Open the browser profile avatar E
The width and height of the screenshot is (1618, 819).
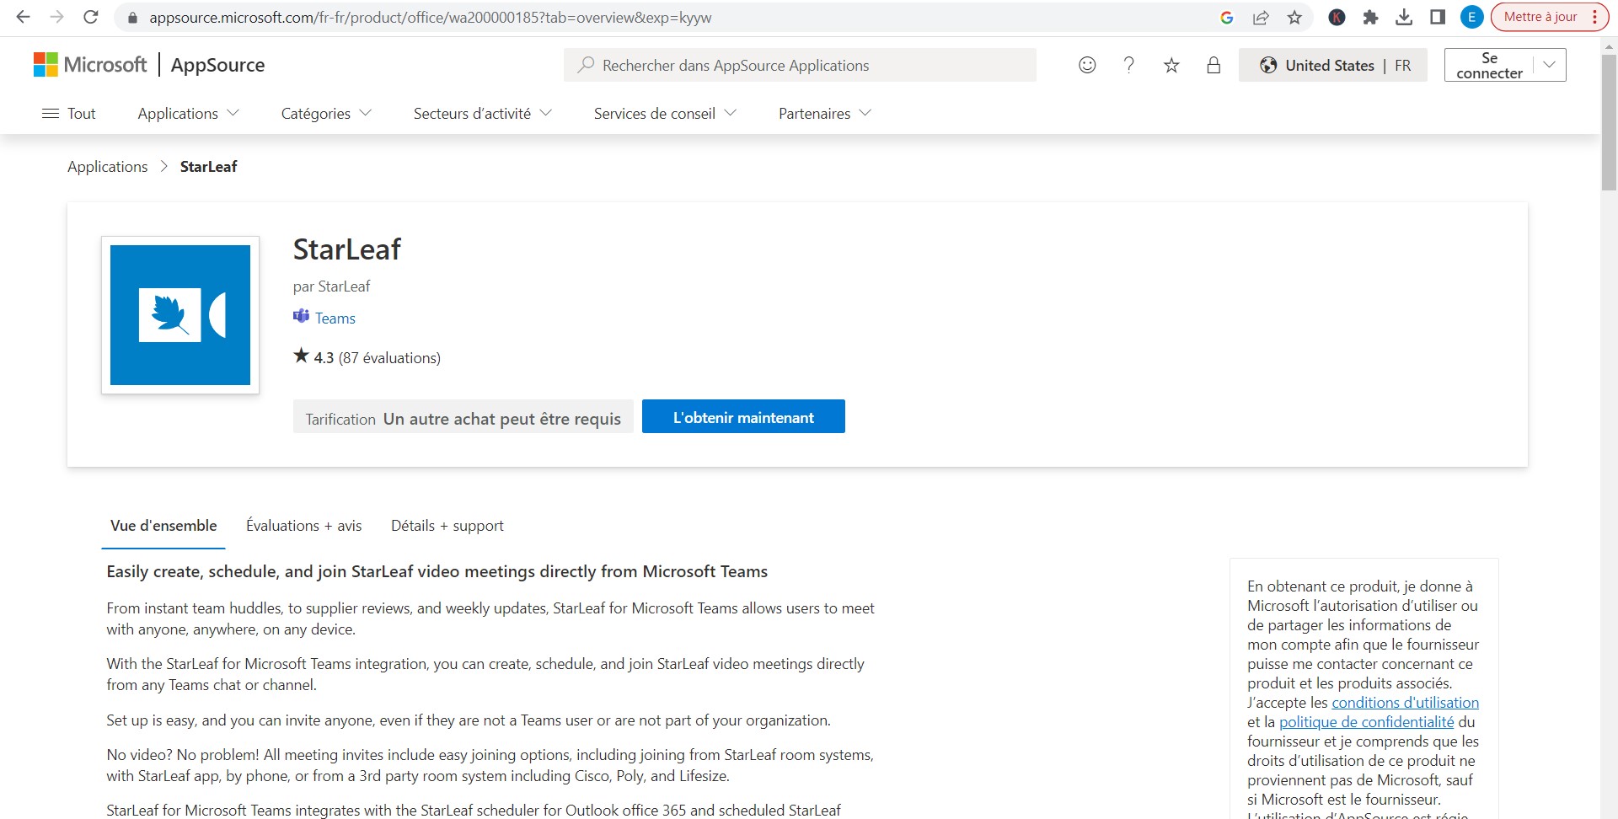pos(1471,17)
